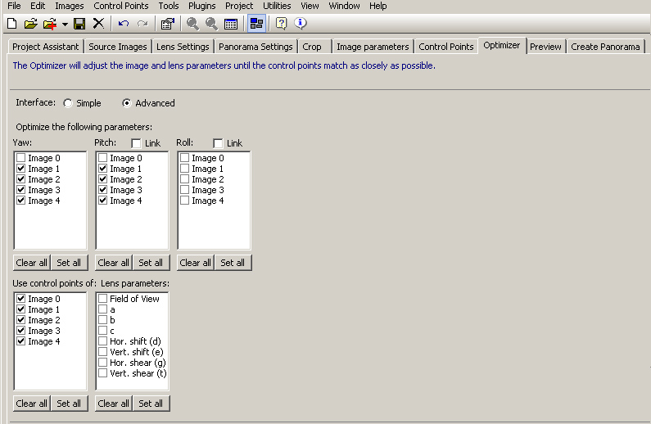Uncheck Image 0 under Use control points of
The image size is (651, 424).
point(20,299)
